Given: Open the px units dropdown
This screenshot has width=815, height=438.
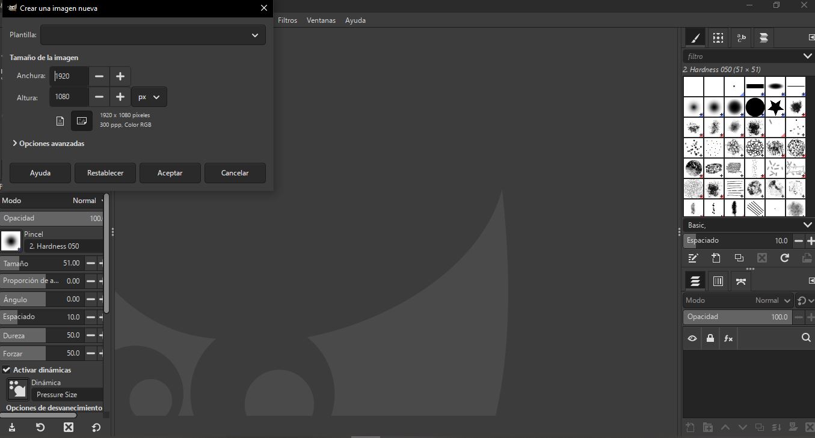Looking at the screenshot, I should (149, 97).
